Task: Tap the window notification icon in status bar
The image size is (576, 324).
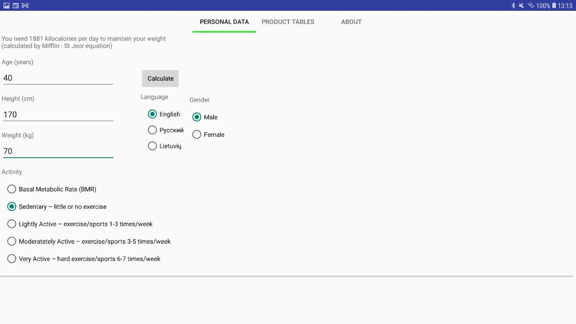Action: pos(16,6)
